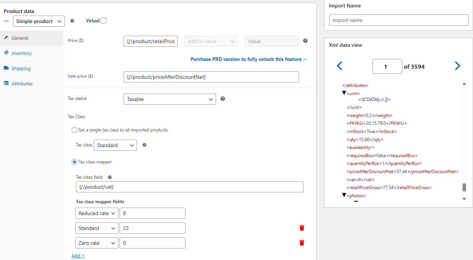Click the vat XML opening tag
The image size is (473, 260).
pyautogui.click(x=352, y=180)
